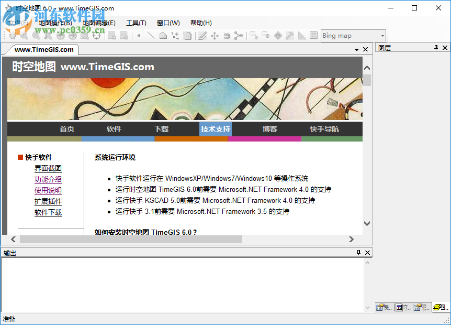Activate the zoom out tool
451x325 pixels.
(x=36, y=36)
